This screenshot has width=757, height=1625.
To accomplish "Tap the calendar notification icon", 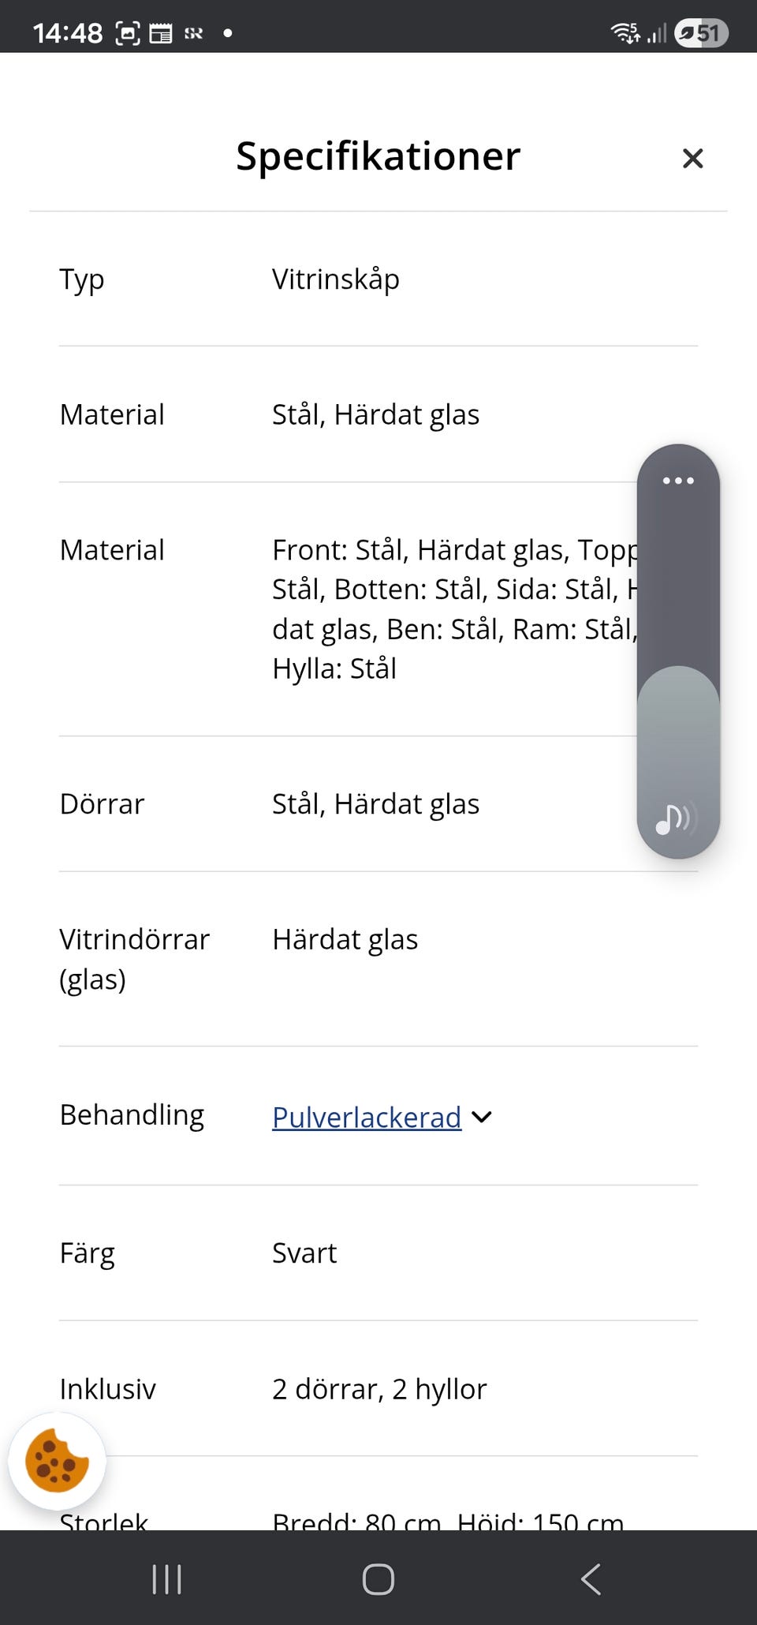I will pos(161,33).
